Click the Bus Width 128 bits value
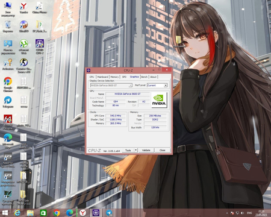Image resolution: width=271 pixels, height=217 pixels. point(155,127)
